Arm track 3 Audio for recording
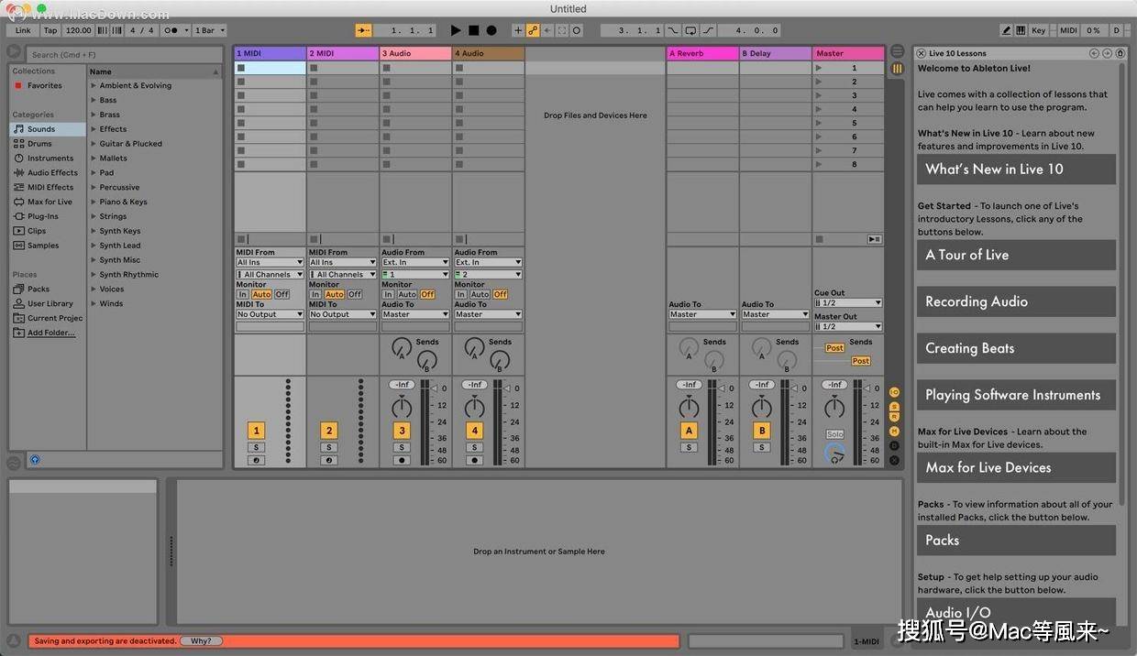This screenshot has width=1137, height=656. click(x=402, y=460)
